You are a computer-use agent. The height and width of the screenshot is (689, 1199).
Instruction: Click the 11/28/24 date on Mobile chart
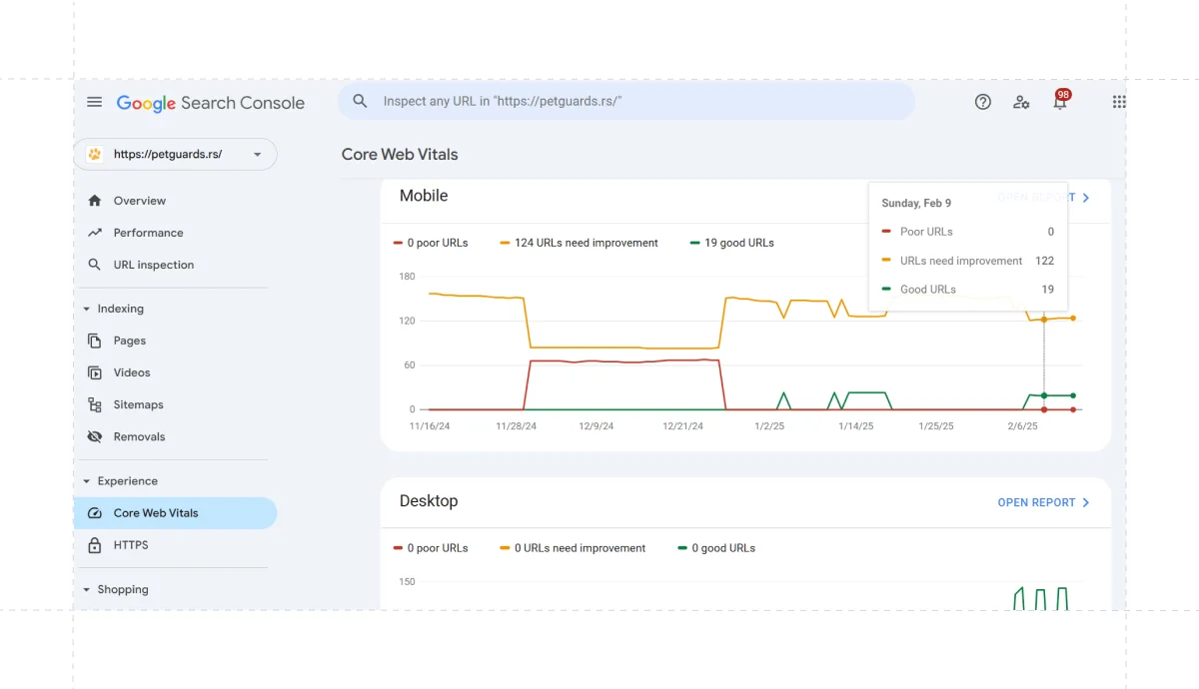point(516,426)
